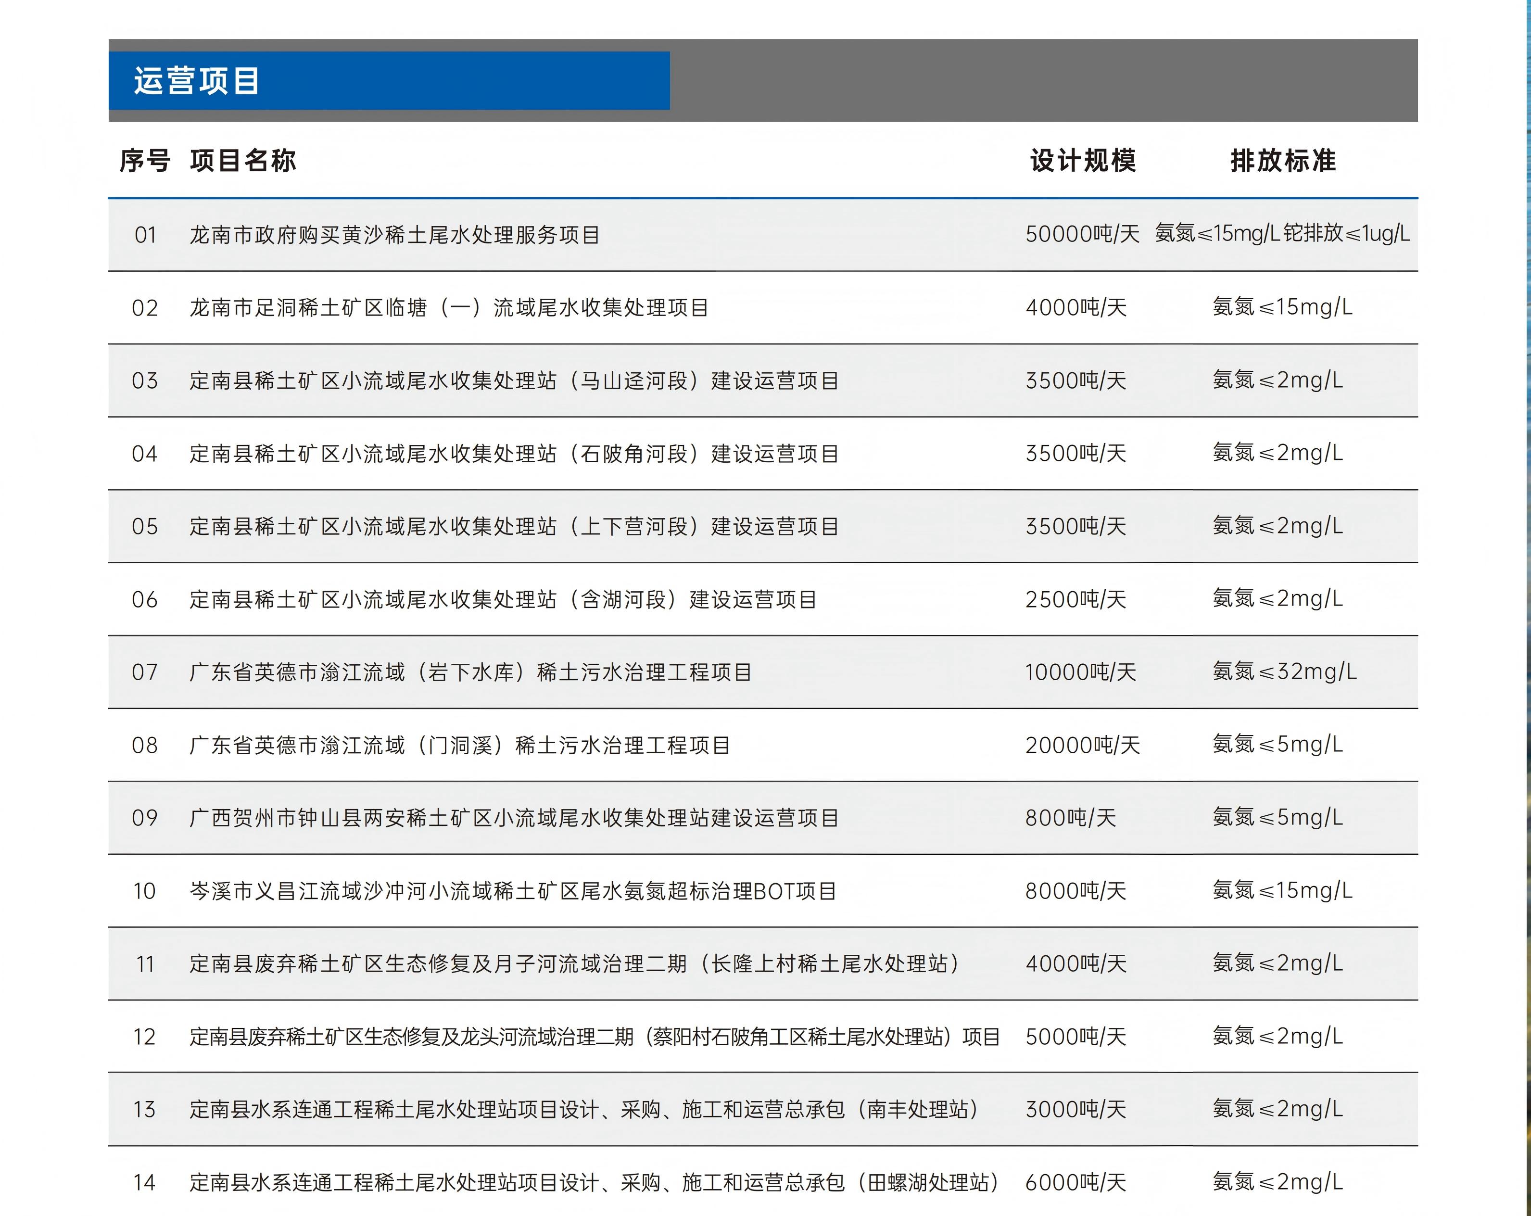Click the 门洞溪 project name
Image resolution: width=1531 pixels, height=1216 pixels.
tap(460, 745)
